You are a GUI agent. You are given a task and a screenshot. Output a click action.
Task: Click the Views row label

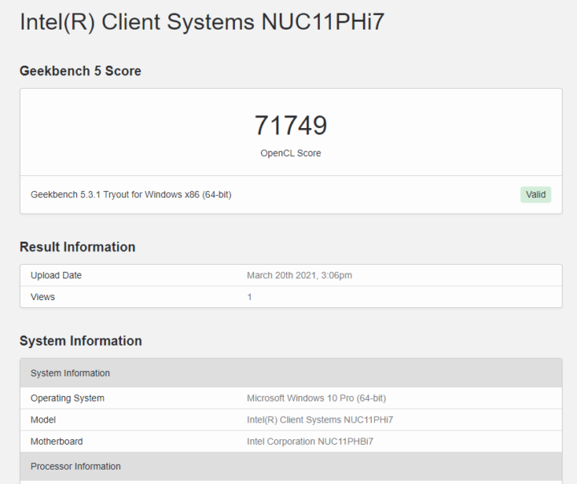(x=42, y=297)
